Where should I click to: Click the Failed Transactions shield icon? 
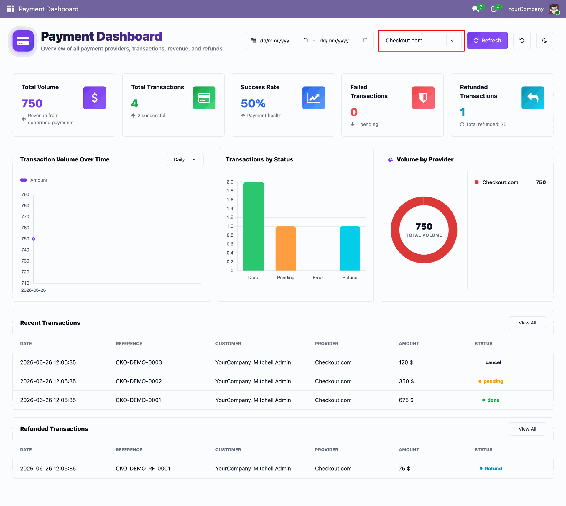[423, 98]
